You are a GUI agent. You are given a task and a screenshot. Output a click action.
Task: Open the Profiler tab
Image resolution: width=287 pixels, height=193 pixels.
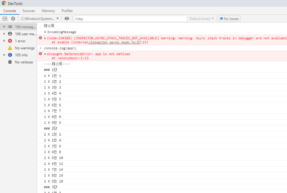(x=67, y=11)
